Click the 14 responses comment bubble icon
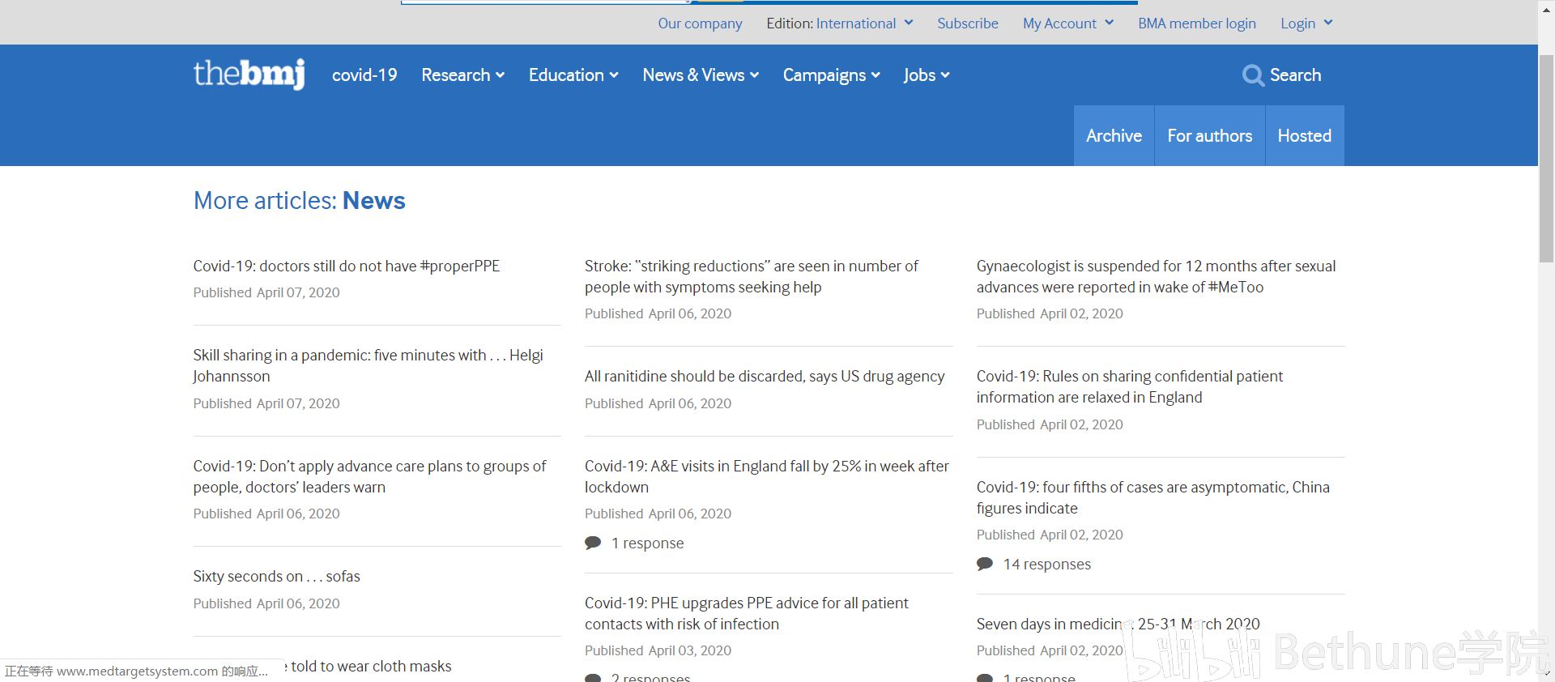Screen dimensions: 1555x682 [985, 564]
